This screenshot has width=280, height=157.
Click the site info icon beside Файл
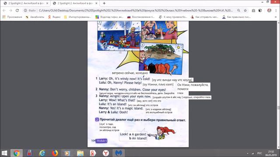(25, 10)
